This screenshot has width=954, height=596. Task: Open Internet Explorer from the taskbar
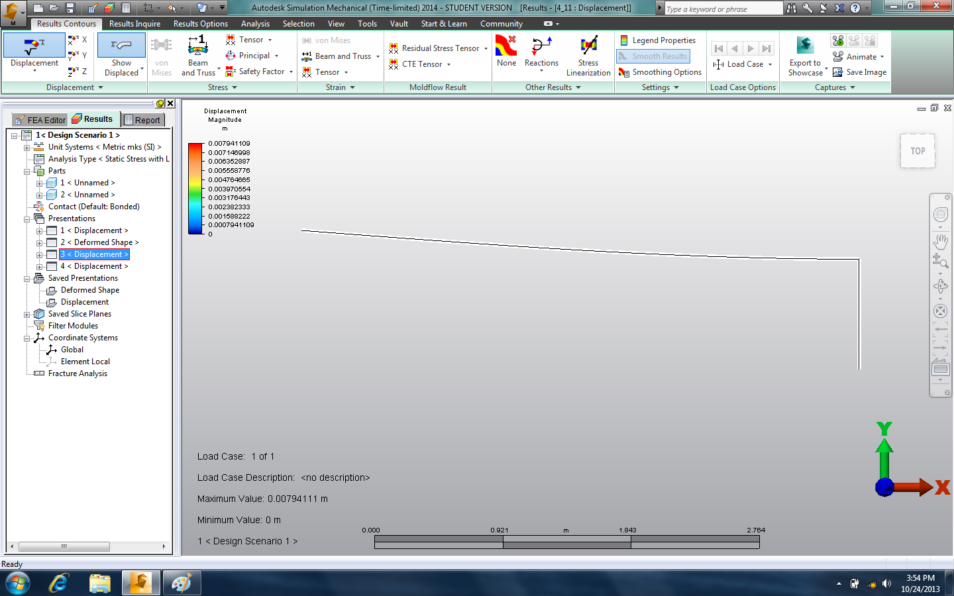pos(60,583)
